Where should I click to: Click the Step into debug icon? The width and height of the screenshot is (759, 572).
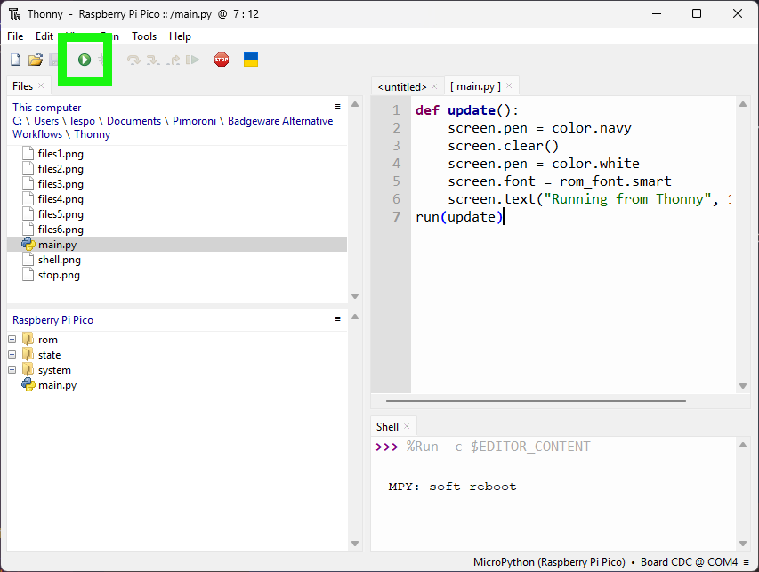tap(153, 60)
